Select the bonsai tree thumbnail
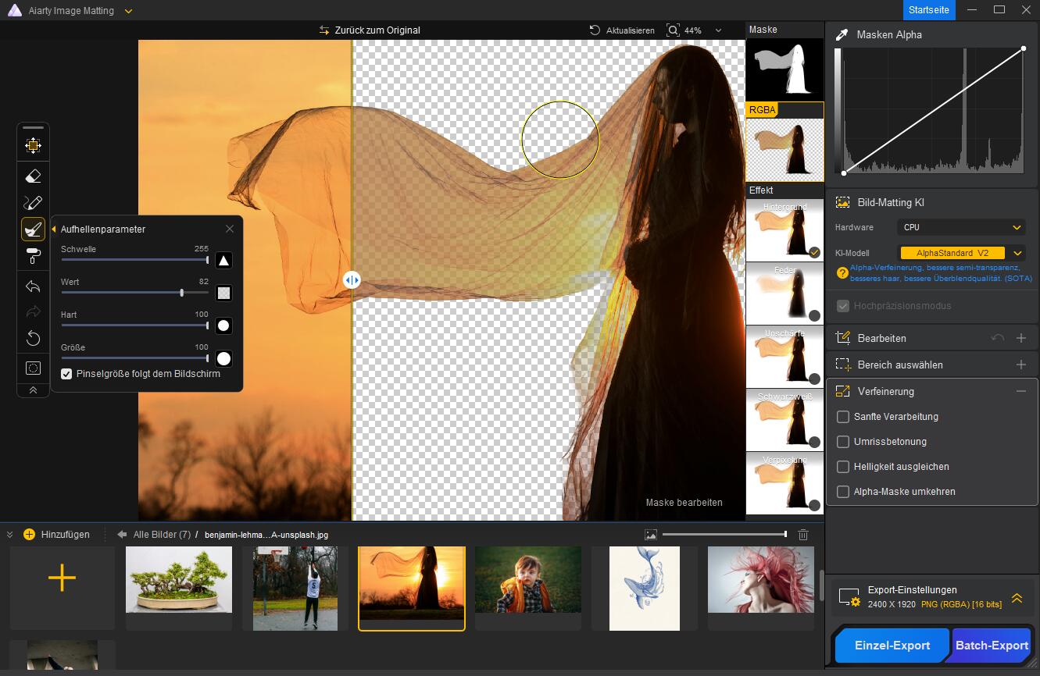Viewport: 1040px width, 676px height. 179,580
